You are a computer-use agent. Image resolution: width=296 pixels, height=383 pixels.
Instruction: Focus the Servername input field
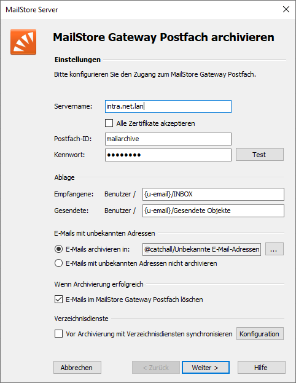pos(168,107)
